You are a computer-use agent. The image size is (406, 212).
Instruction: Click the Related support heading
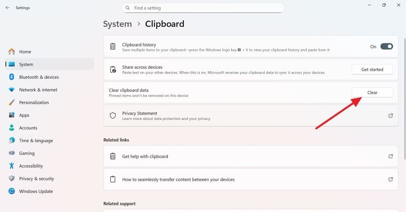pos(119,203)
